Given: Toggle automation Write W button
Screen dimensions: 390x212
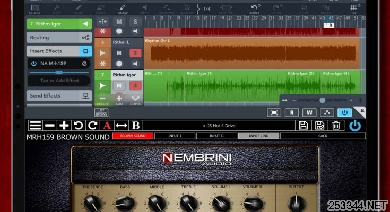Looking at the screenshot, I should click(309, 112).
